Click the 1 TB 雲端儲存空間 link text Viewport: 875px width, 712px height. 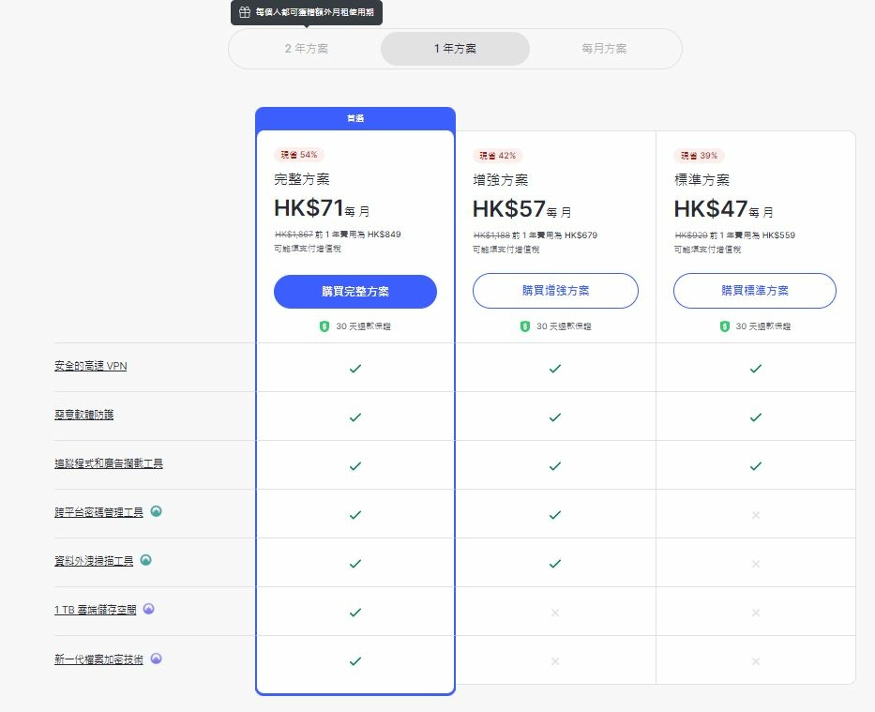click(95, 610)
